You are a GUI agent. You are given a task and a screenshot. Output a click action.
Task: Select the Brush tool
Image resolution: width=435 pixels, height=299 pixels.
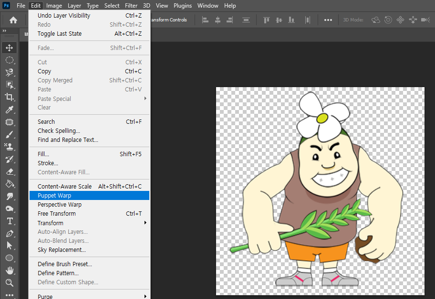coord(10,135)
